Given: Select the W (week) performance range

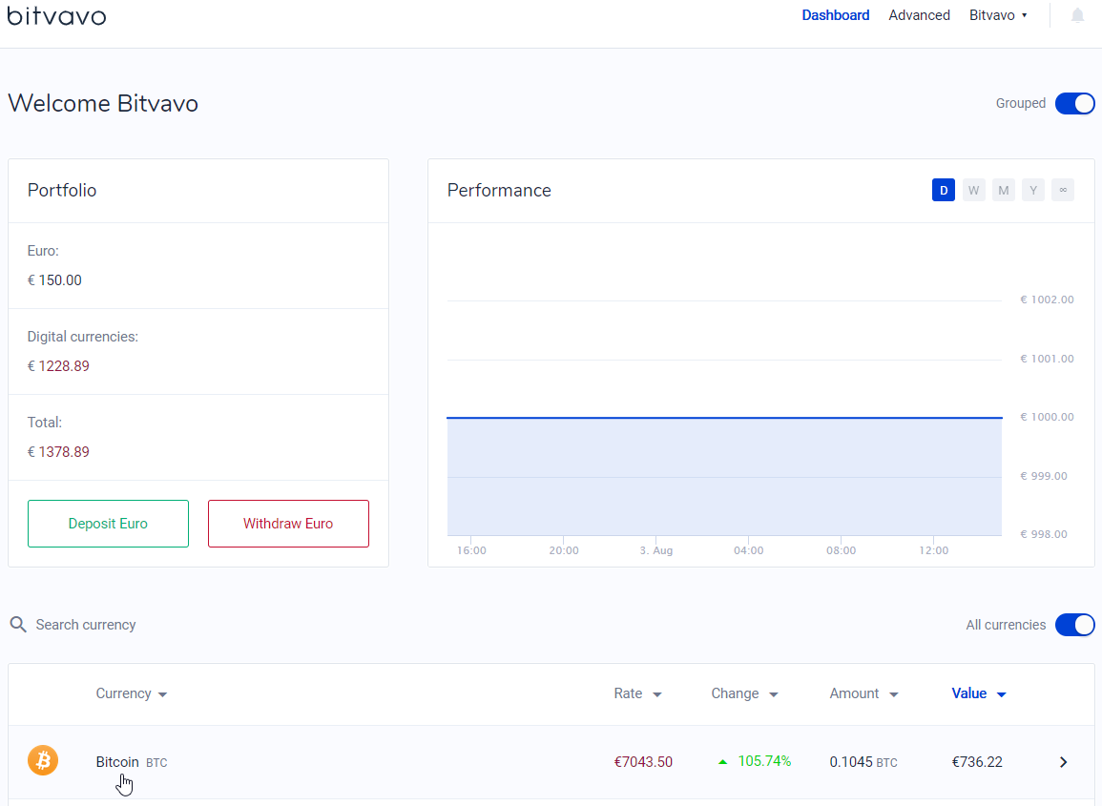Looking at the screenshot, I should click(973, 190).
